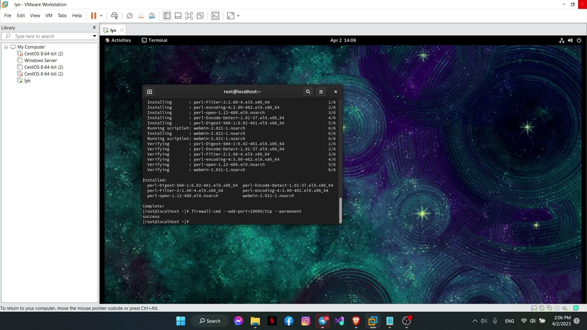Screen dimensions: 587x330
Task: Open the Windows Start menu
Action: (181, 321)
